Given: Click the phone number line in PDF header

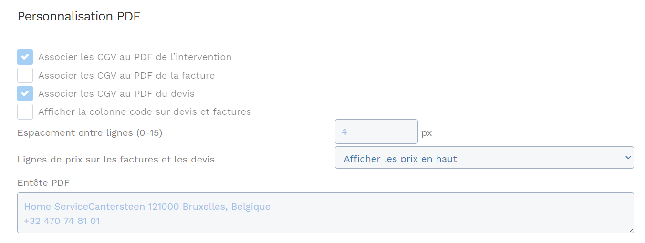Looking at the screenshot, I should coord(62,221).
